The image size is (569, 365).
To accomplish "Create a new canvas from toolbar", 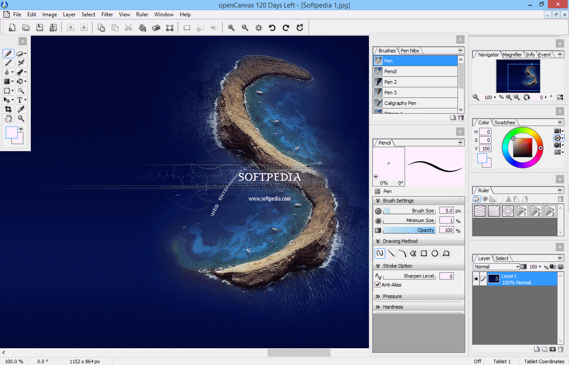I will [x=12, y=28].
